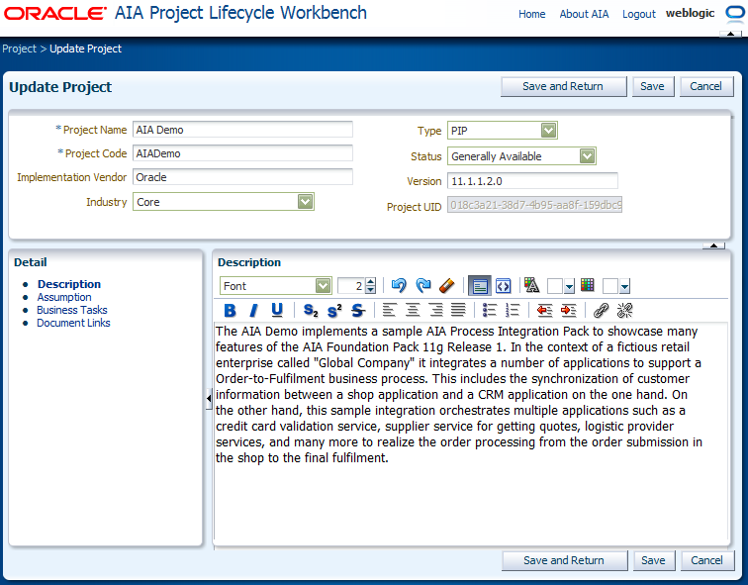Select Business Tasks in Detail list

click(72, 310)
